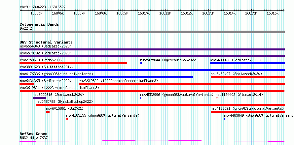The width and height of the screenshot is (294, 145).
Task: Click the RefSeq Genes track title
Action: (x=34, y=134)
